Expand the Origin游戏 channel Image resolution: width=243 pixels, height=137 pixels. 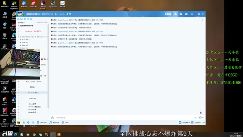[19, 110]
